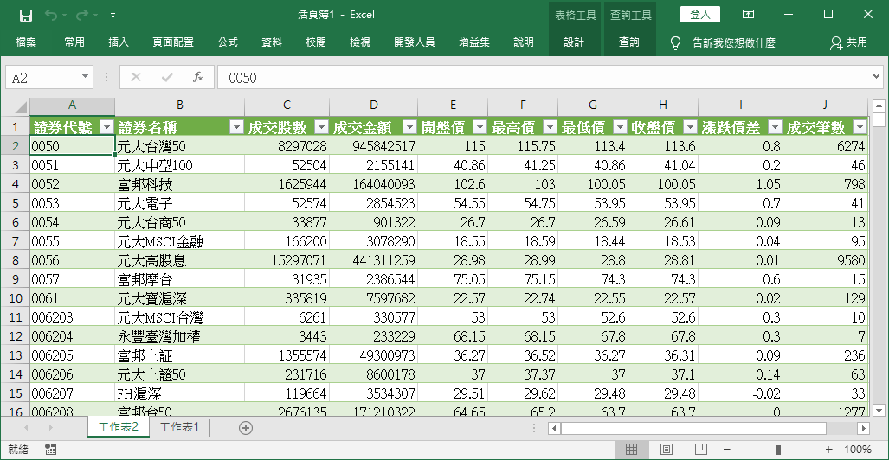Click the vertical scrollbar down arrow
Screen dimensions: 889x460
pos(879,411)
